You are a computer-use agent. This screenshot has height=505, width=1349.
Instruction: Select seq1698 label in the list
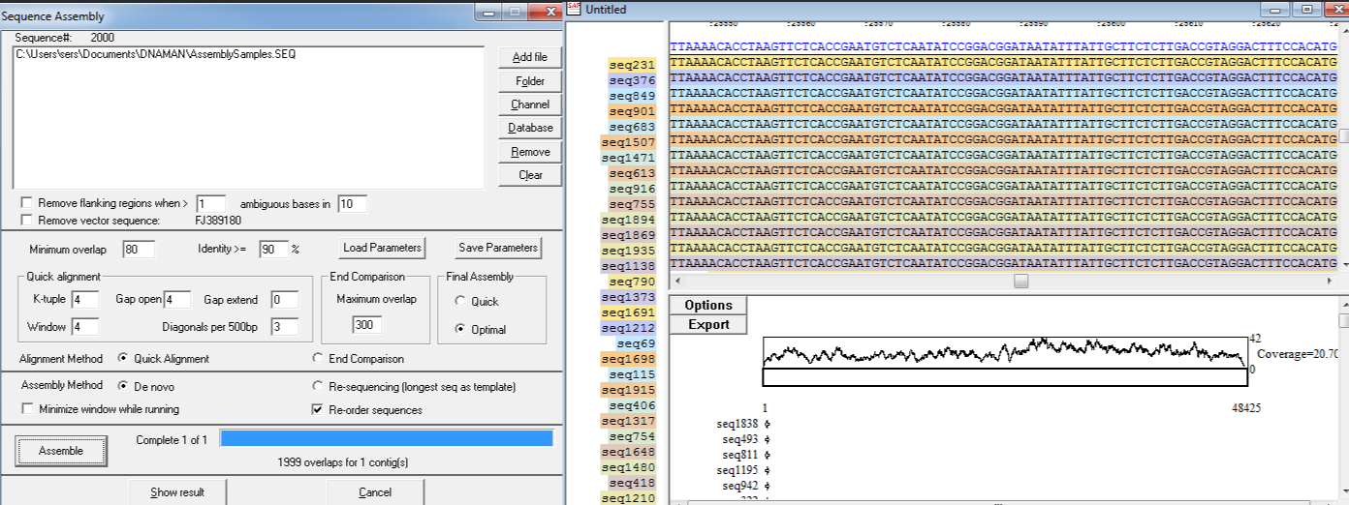(628, 359)
